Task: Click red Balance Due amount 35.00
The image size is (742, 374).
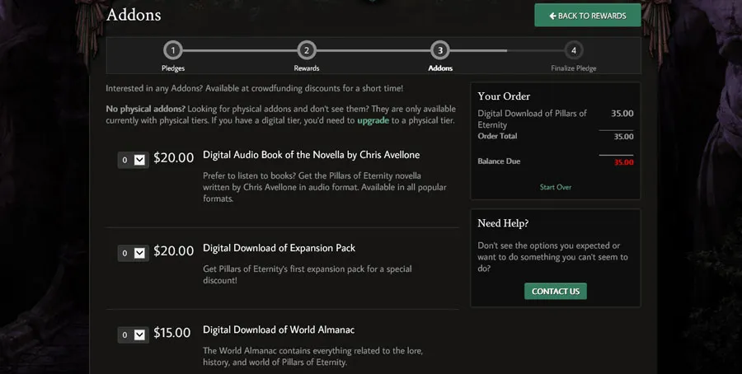Action: (x=624, y=162)
